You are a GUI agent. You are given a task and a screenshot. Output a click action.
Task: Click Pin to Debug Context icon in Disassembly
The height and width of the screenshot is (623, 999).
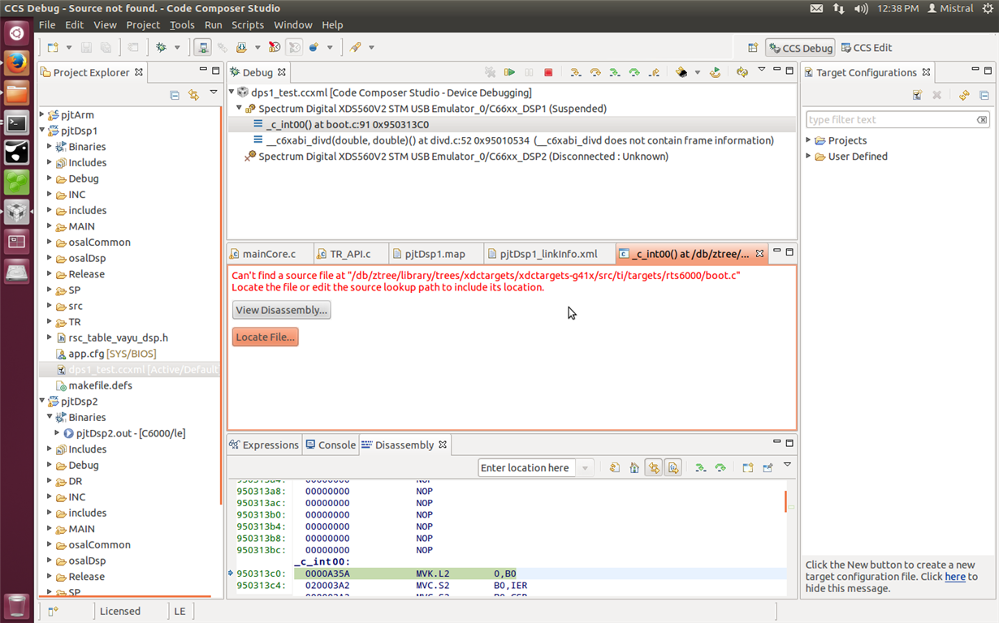(x=768, y=468)
